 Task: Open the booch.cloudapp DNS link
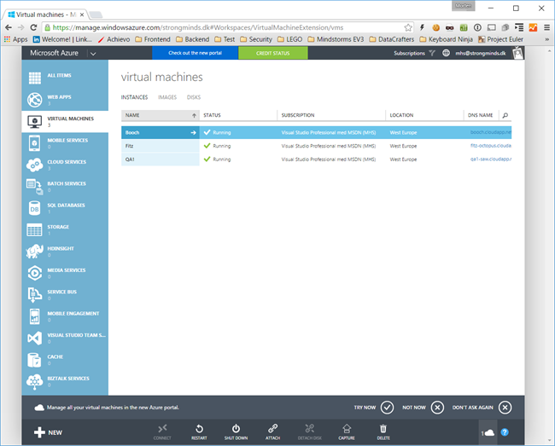click(491, 132)
